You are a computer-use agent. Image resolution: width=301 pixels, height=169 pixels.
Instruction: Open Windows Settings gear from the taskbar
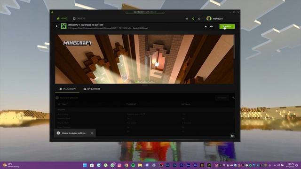tap(154, 165)
